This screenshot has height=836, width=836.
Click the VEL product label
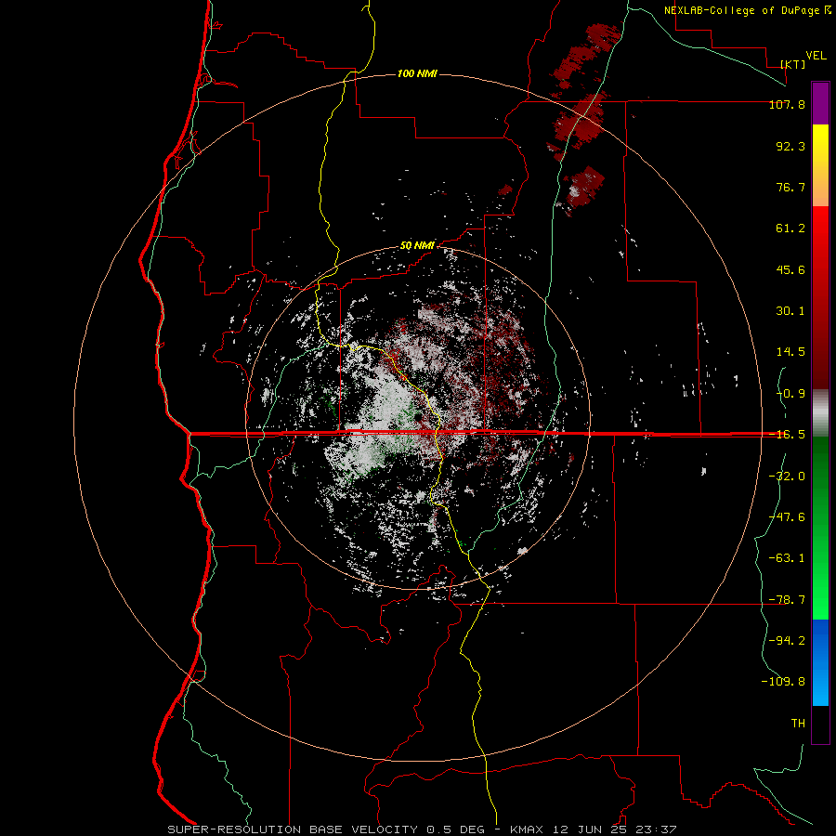[x=816, y=56]
